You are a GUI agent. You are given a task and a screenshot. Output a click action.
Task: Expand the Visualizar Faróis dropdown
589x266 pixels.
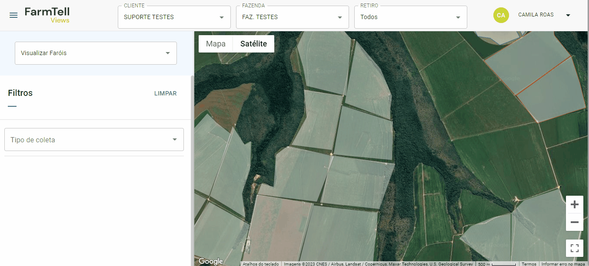(x=96, y=53)
